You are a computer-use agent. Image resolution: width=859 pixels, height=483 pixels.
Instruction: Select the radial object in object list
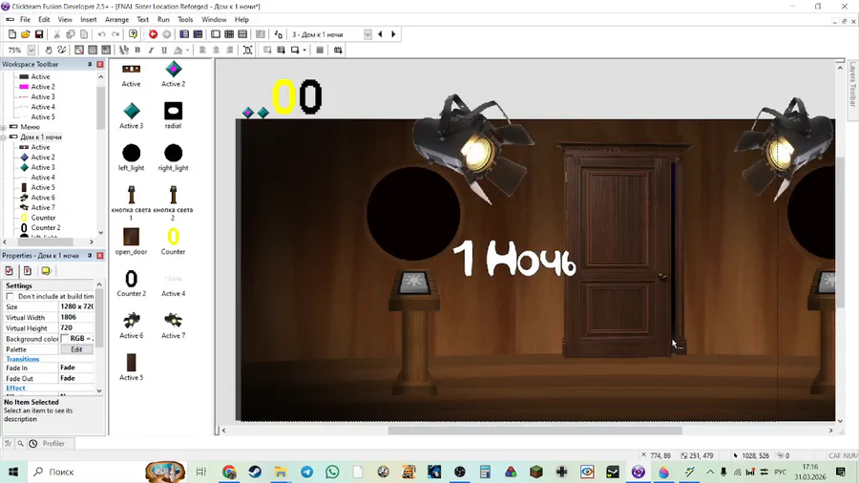tap(173, 115)
